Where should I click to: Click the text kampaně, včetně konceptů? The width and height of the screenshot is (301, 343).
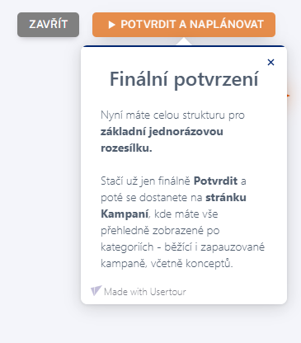tap(167, 264)
